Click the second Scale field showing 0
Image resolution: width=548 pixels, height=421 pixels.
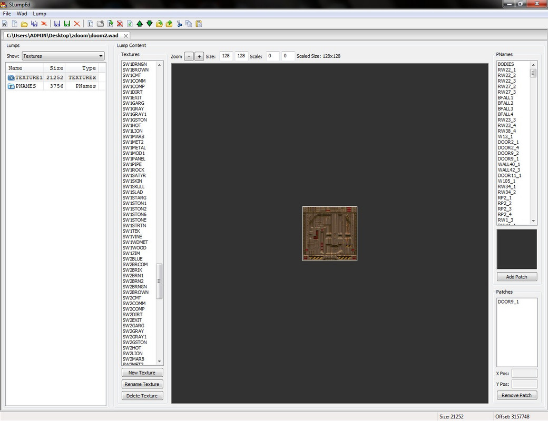(x=288, y=56)
